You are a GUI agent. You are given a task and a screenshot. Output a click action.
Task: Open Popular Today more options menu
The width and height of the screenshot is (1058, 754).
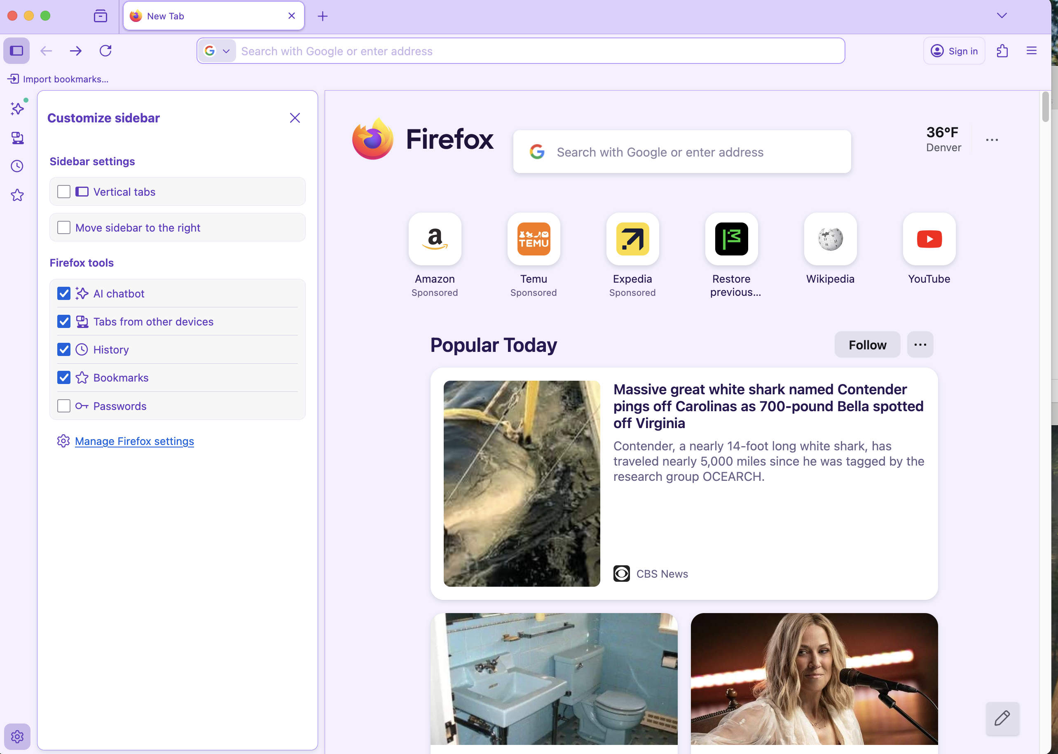(x=920, y=344)
